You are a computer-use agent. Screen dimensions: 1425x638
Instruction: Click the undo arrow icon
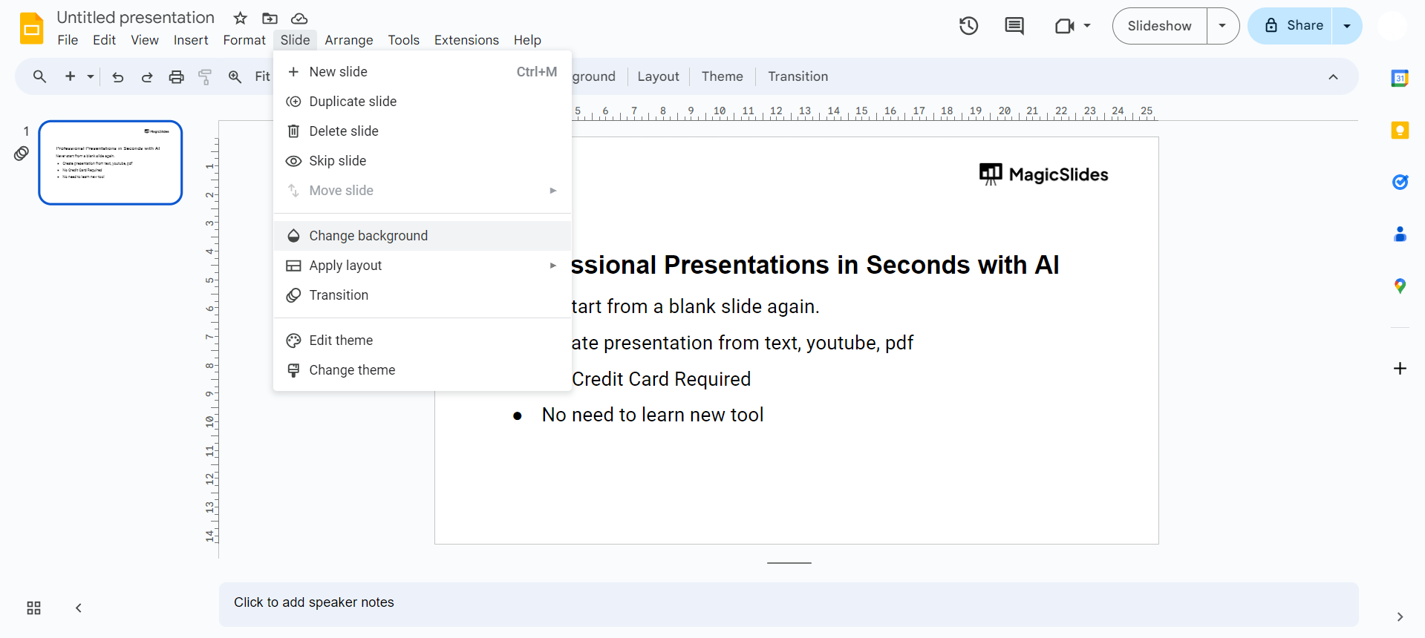[x=118, y=76]
